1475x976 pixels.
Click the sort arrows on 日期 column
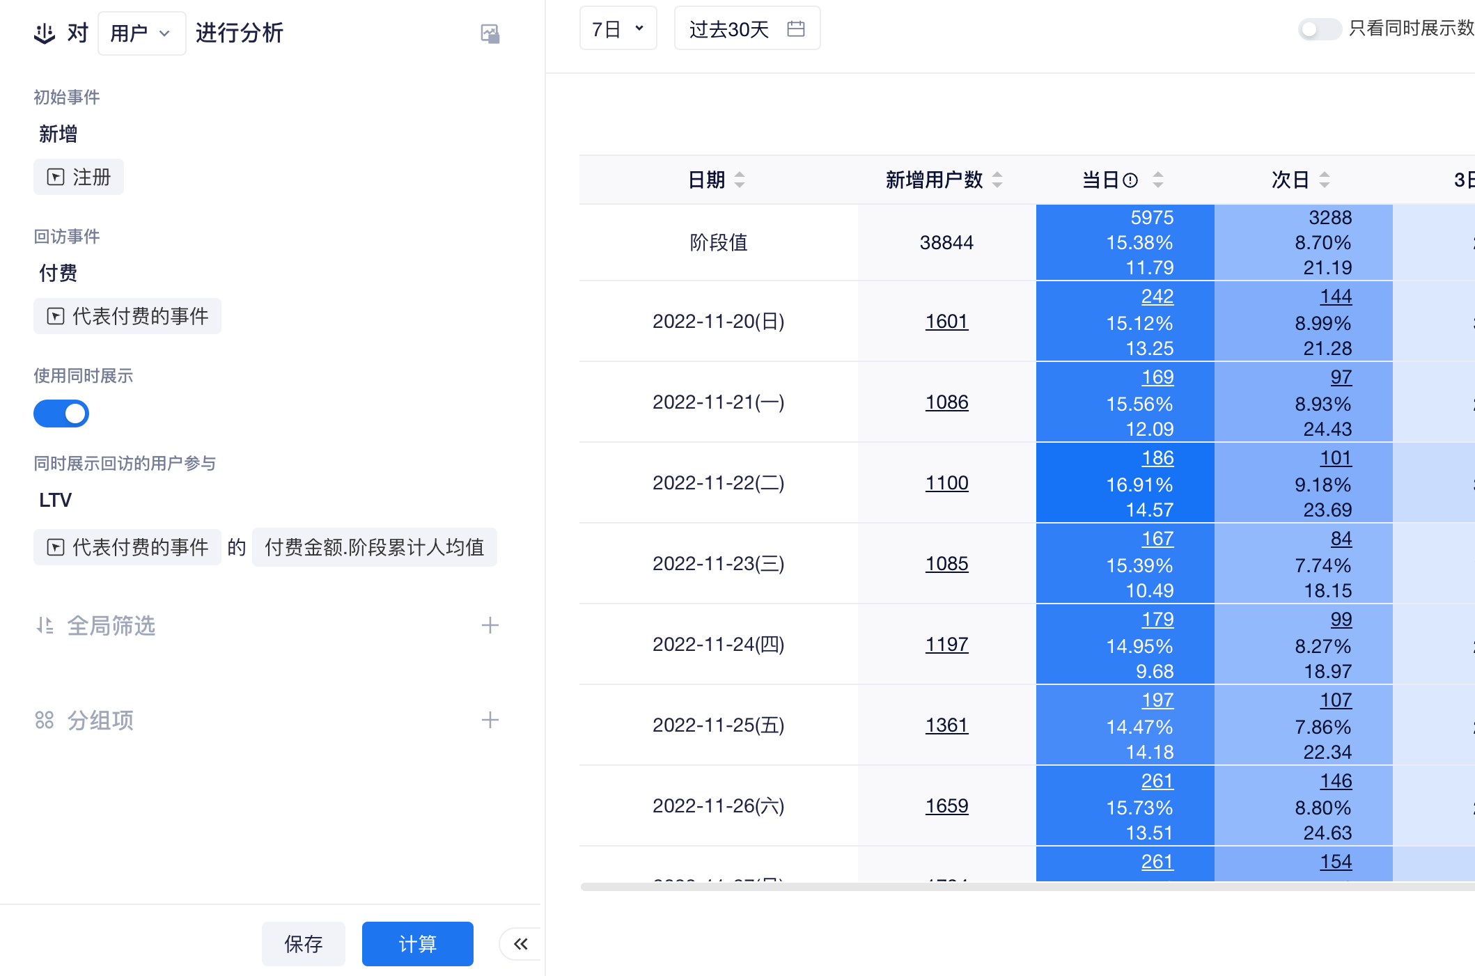(x=740, y=180)
